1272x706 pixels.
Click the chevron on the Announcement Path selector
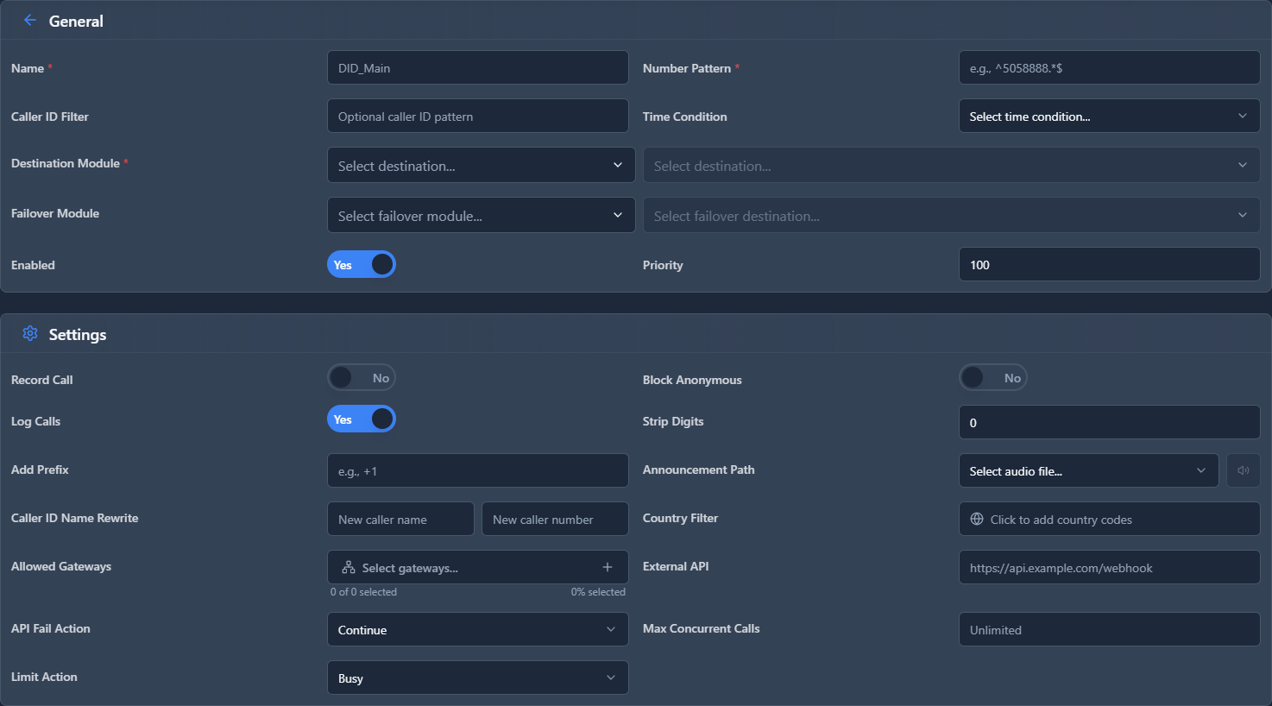click(x=1200, y=470)
